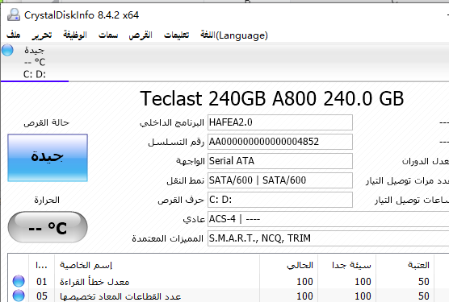
Task: Open the تعليمات (Help) menu
Action: tap(176, 35)
